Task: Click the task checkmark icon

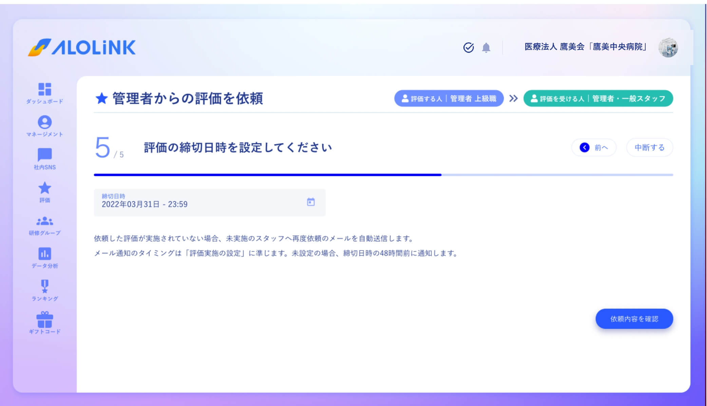Action: [469, 48]
